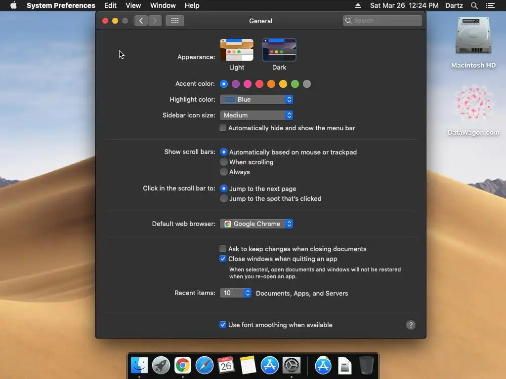Open the Help menu
This screenshot has height=379, width=506.
(192, 5)
